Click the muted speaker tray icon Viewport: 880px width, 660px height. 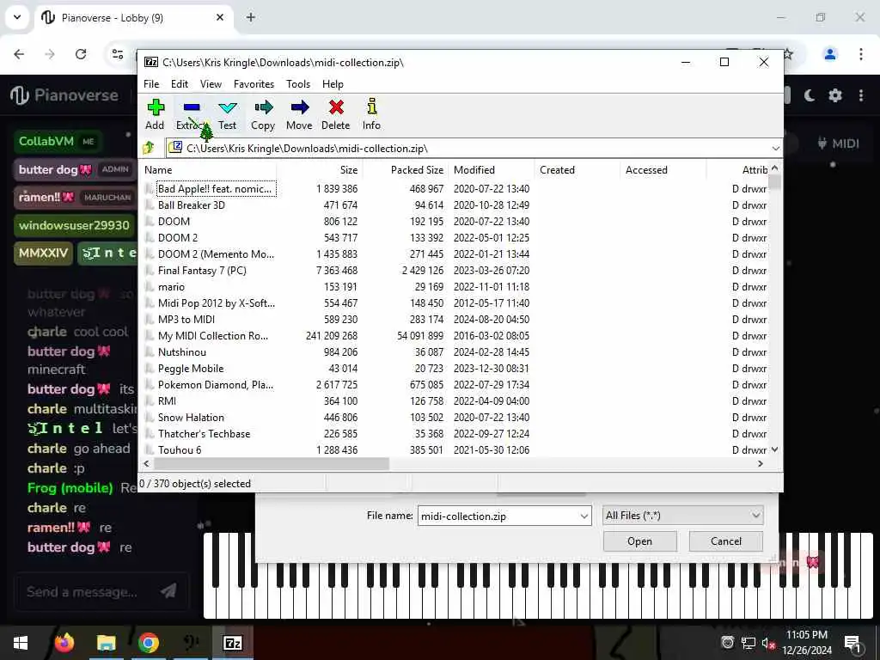[768, 643]
